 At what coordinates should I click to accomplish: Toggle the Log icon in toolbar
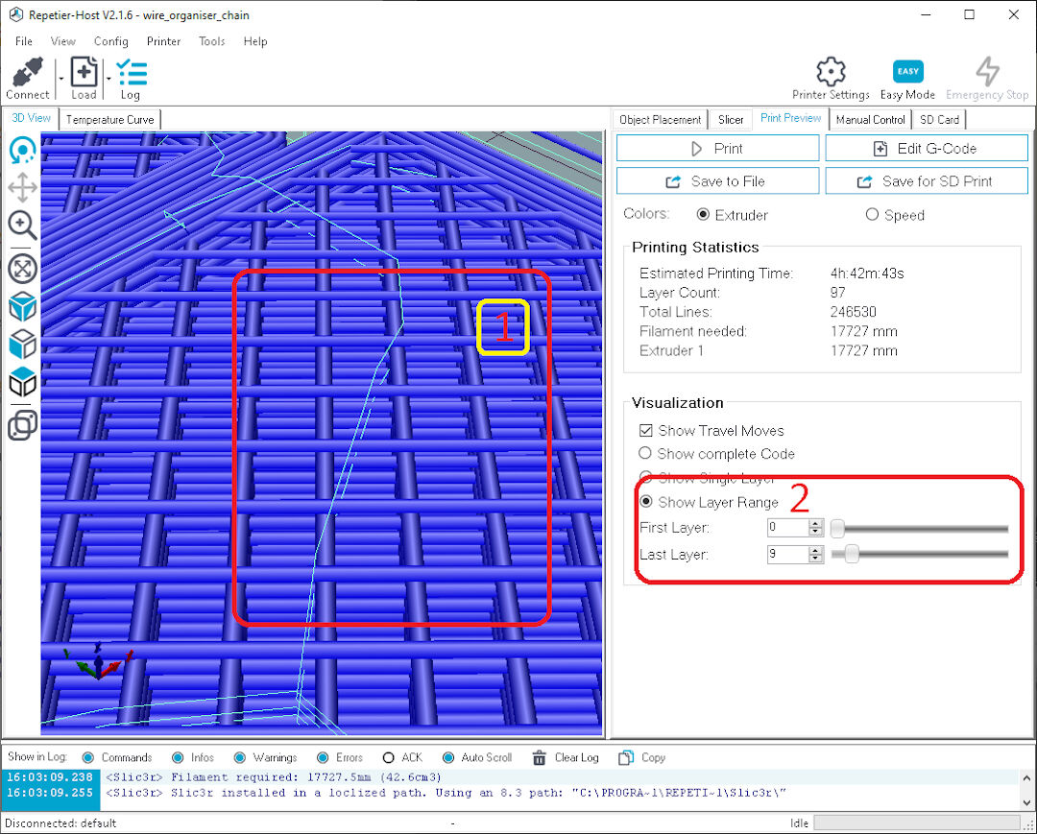click(x=132, y=73)
